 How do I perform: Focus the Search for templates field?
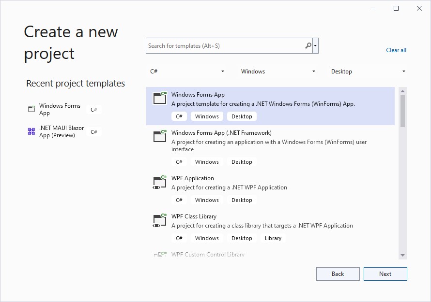tap(225, 46)
